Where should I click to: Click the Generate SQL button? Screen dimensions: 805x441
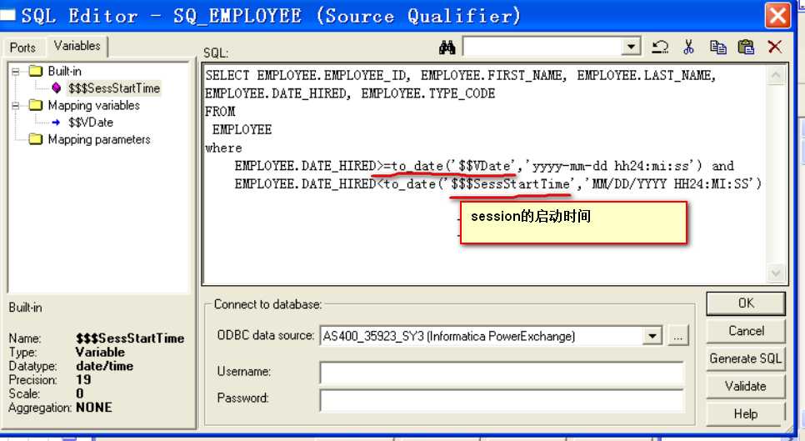(x=746, y=358)
